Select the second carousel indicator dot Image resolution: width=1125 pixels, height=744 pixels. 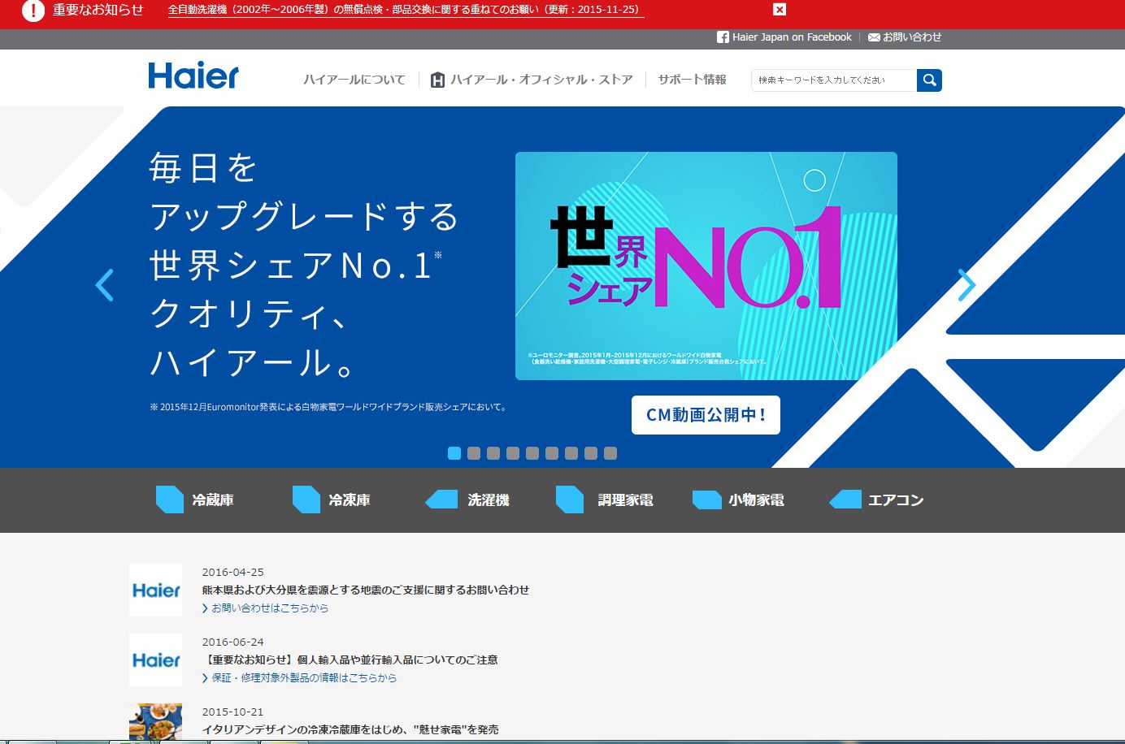tap(474, 453)
